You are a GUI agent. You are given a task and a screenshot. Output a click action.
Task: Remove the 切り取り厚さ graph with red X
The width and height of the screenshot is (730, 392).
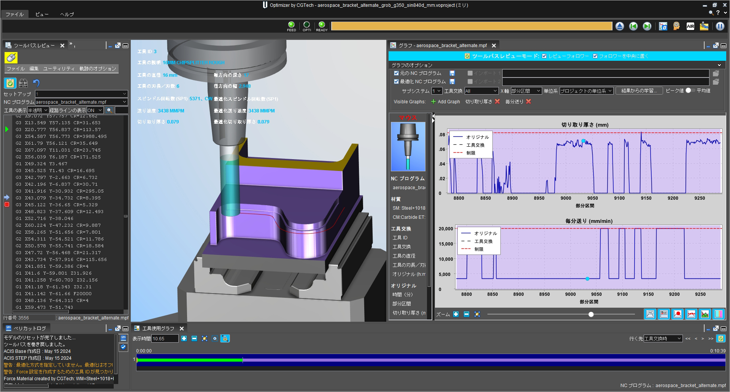497,101
